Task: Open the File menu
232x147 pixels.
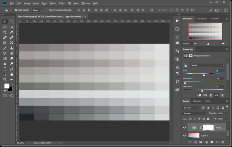Action: (12, 3)
